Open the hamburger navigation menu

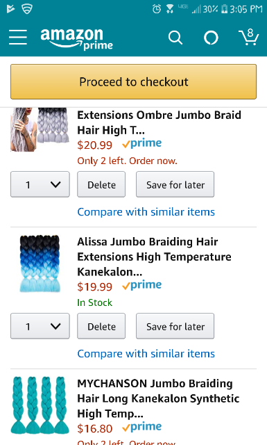18,37
